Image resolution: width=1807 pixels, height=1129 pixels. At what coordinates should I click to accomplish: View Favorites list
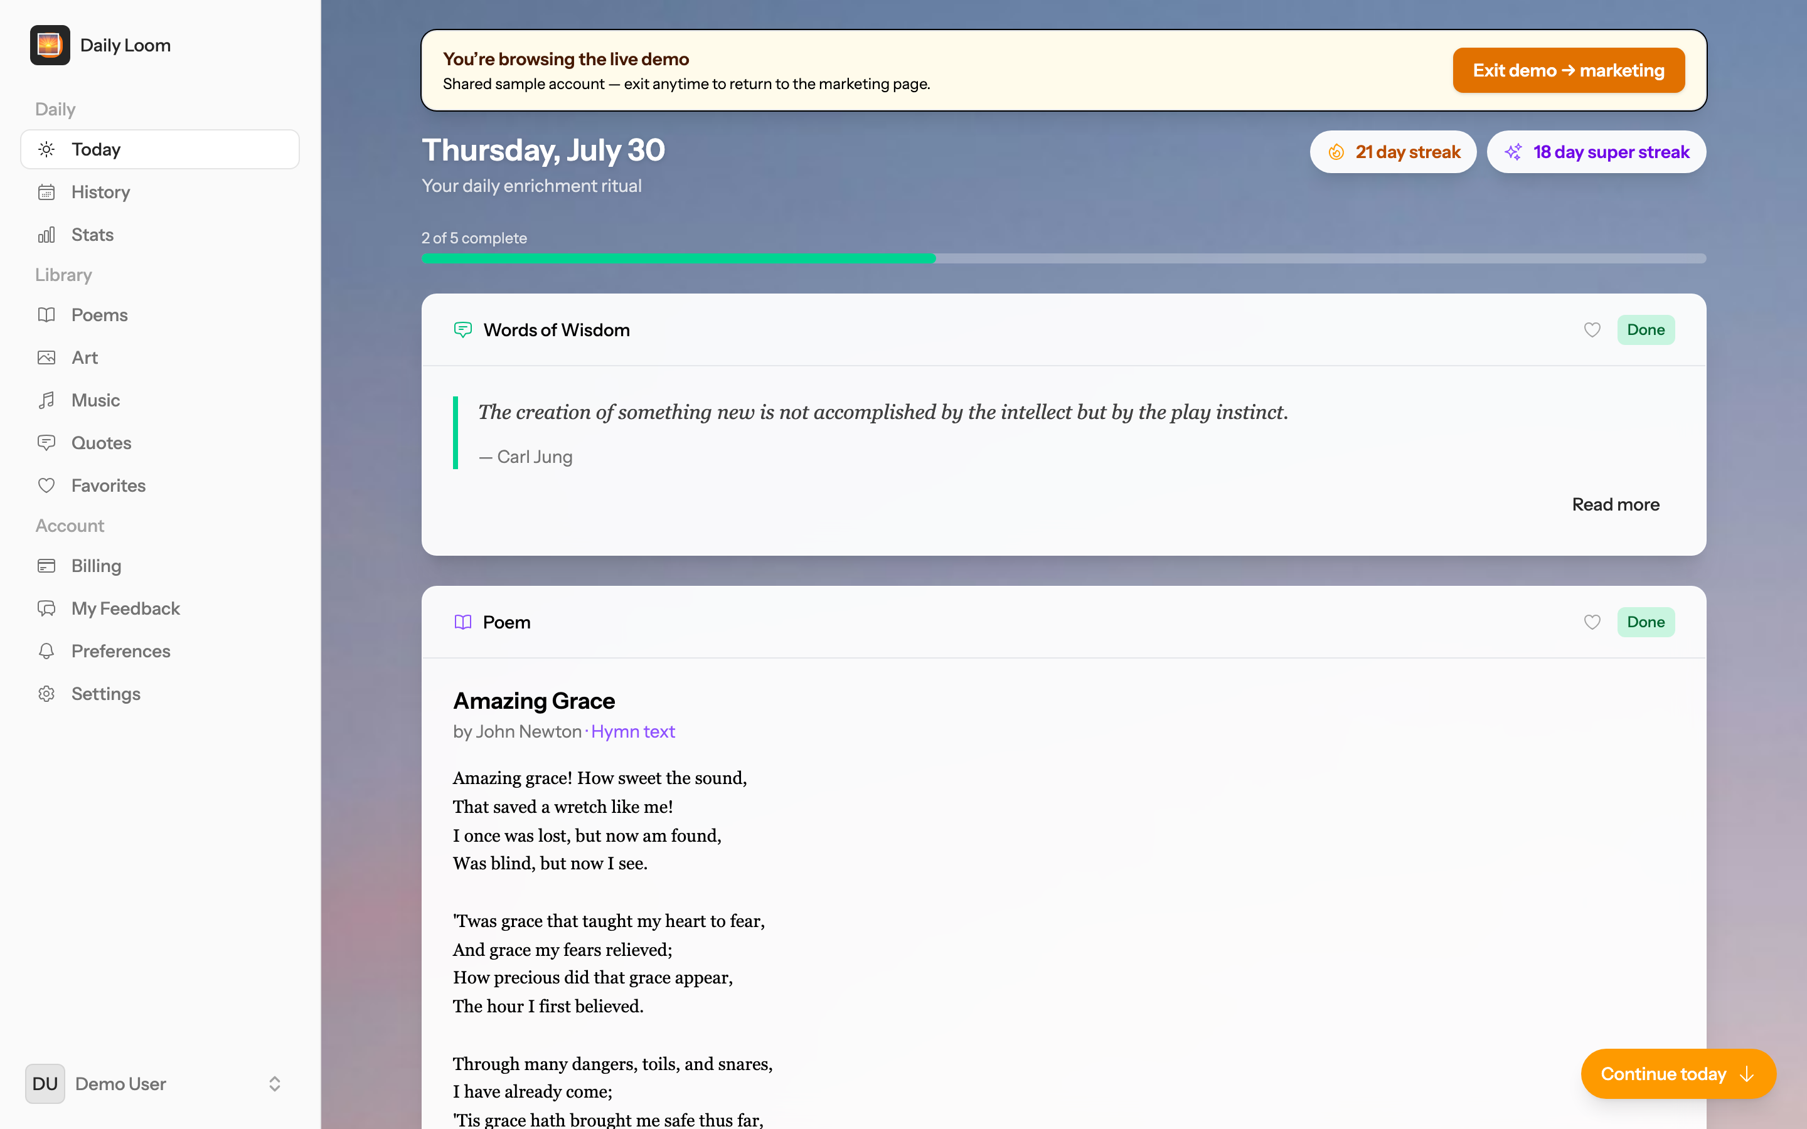click(x=160, y=485)
